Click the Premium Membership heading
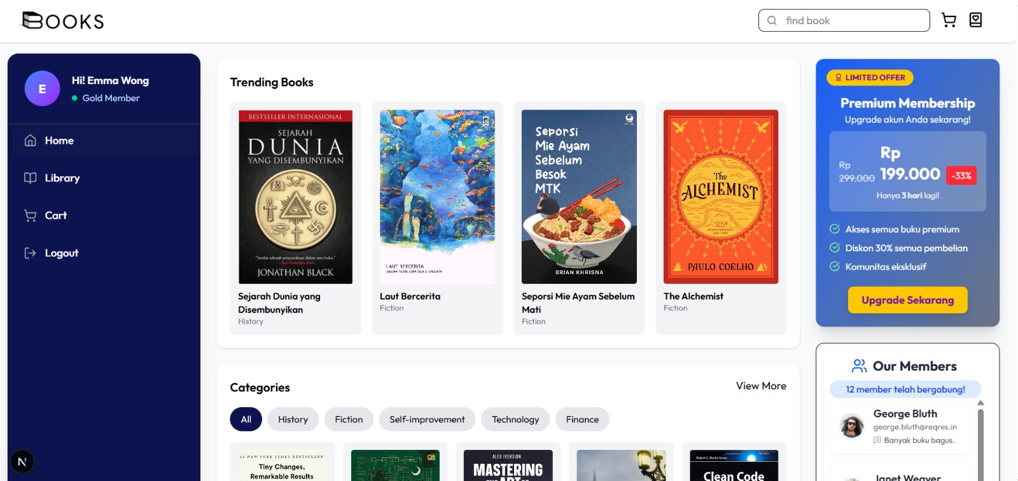The height and width of the screenshot is (481, 1018). point(907,103)
